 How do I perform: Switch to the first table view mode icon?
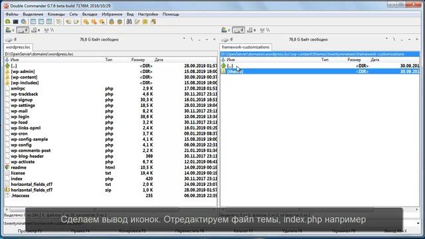[x=33, y=22]
